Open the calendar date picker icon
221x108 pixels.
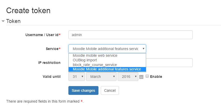(141, 77)
